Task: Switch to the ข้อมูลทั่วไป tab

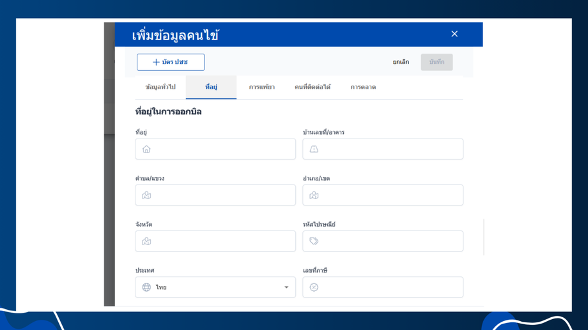Action: [160, 87]
